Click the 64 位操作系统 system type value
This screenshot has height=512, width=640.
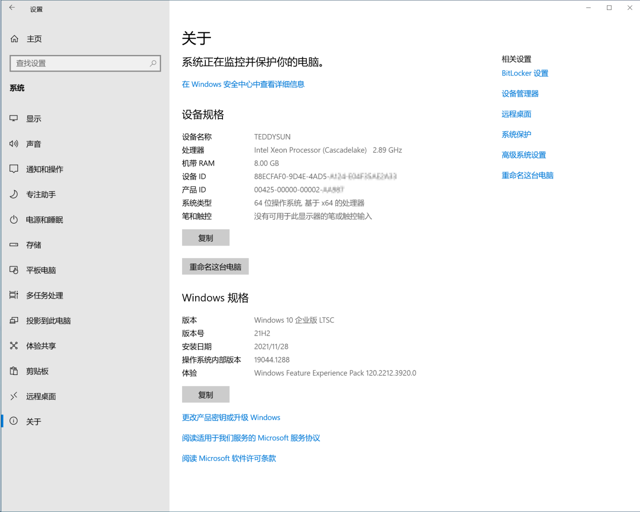[x=309, y=203]
